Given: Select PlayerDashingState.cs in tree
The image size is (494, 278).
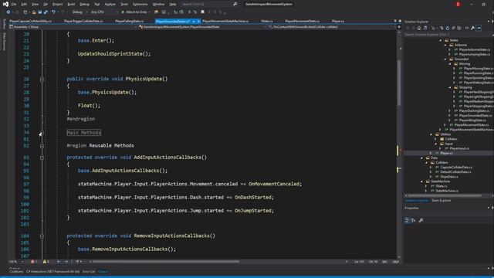Looking at the screenshot, I should 474,111.
